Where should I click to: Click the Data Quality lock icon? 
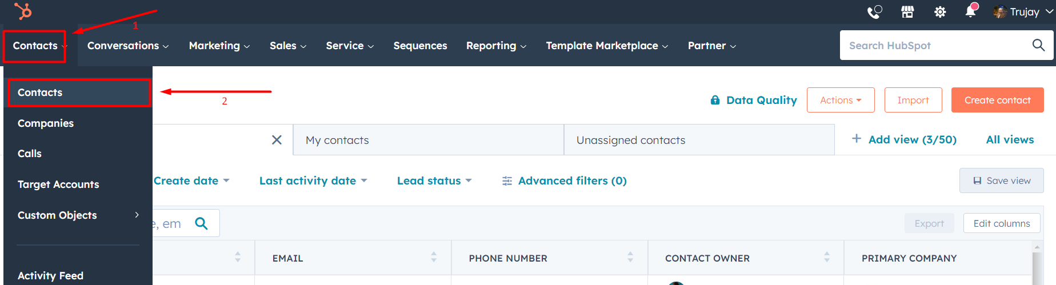(x=715, y=100)
